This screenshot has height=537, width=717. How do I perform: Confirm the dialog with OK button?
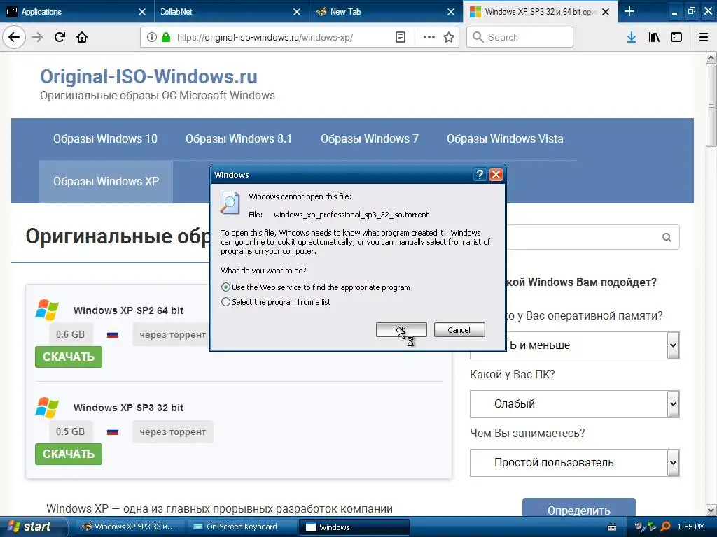click(x=401, y=330)
